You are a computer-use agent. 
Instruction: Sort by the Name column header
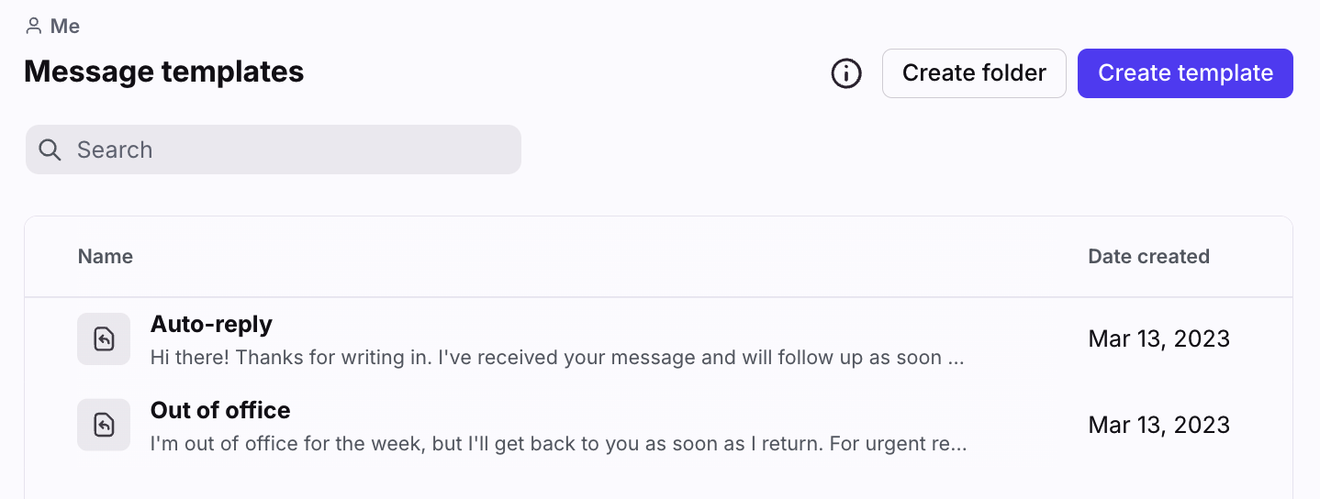(x=106, y=257)
